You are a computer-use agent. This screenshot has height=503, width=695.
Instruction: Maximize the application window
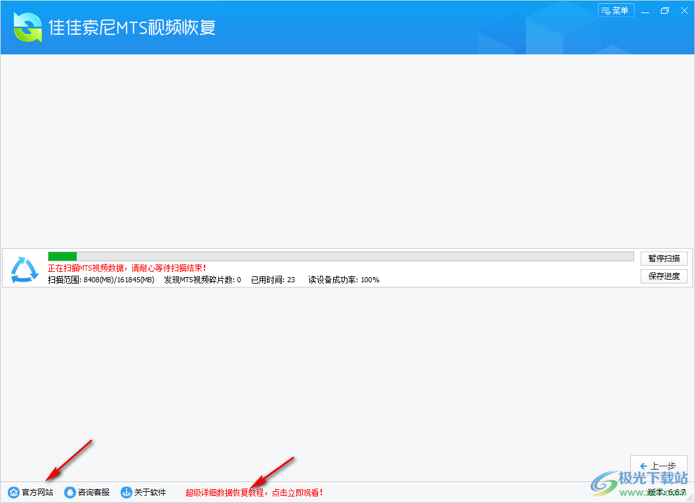coord(665,10)
